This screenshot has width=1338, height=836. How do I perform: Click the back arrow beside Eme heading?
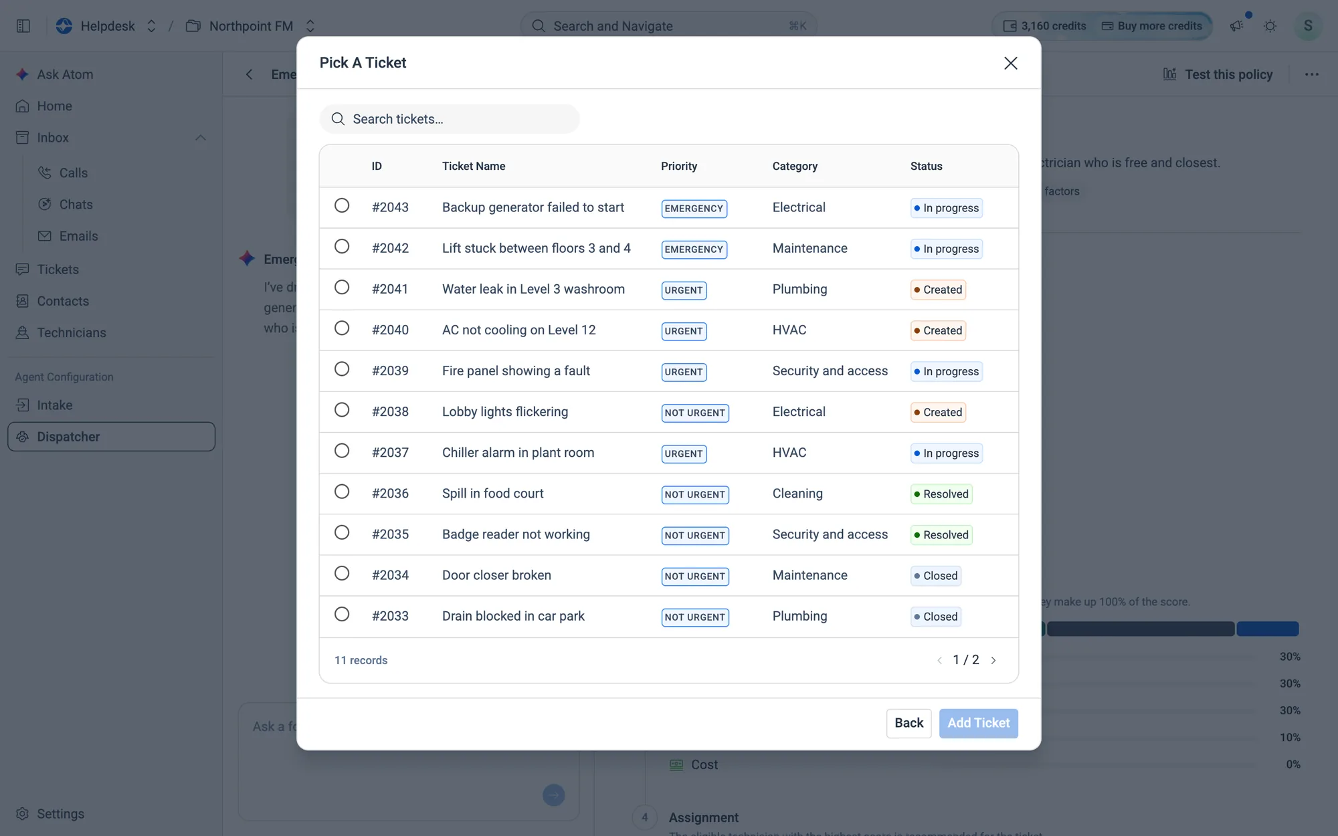tap(249, 74)
